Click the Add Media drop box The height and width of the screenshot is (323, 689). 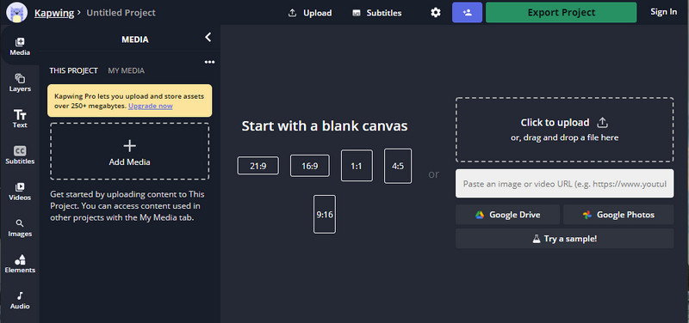click(x=130, y=151)
